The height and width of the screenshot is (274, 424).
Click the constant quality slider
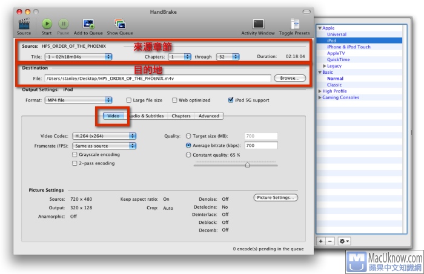coord(248,165)
